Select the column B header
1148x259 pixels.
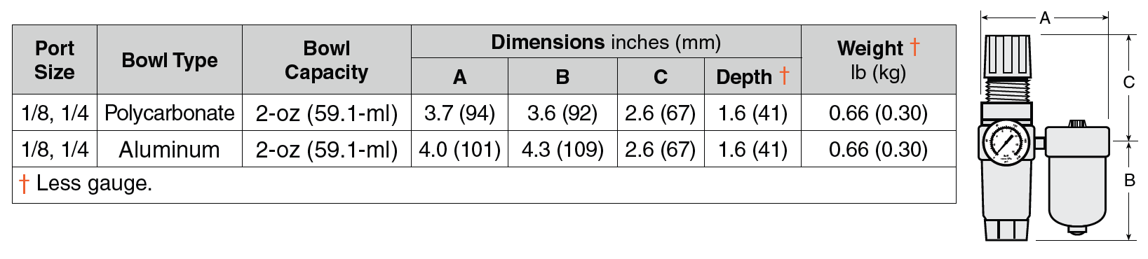click(562, 76)
